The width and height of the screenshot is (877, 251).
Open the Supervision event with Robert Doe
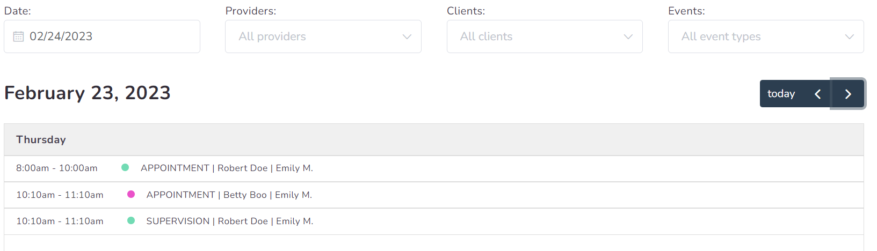click(229, 221)
